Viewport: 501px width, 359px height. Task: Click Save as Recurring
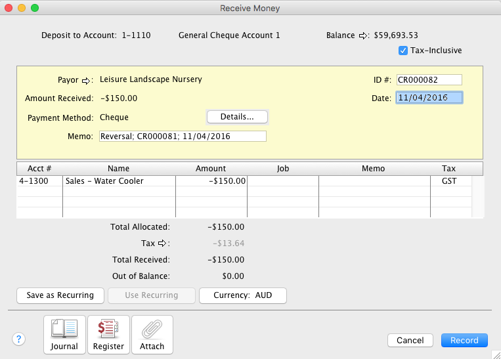(x=60, y=295)
